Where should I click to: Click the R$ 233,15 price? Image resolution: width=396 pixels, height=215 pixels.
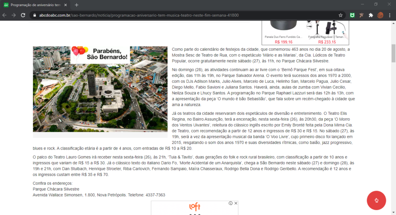point(327,42)
